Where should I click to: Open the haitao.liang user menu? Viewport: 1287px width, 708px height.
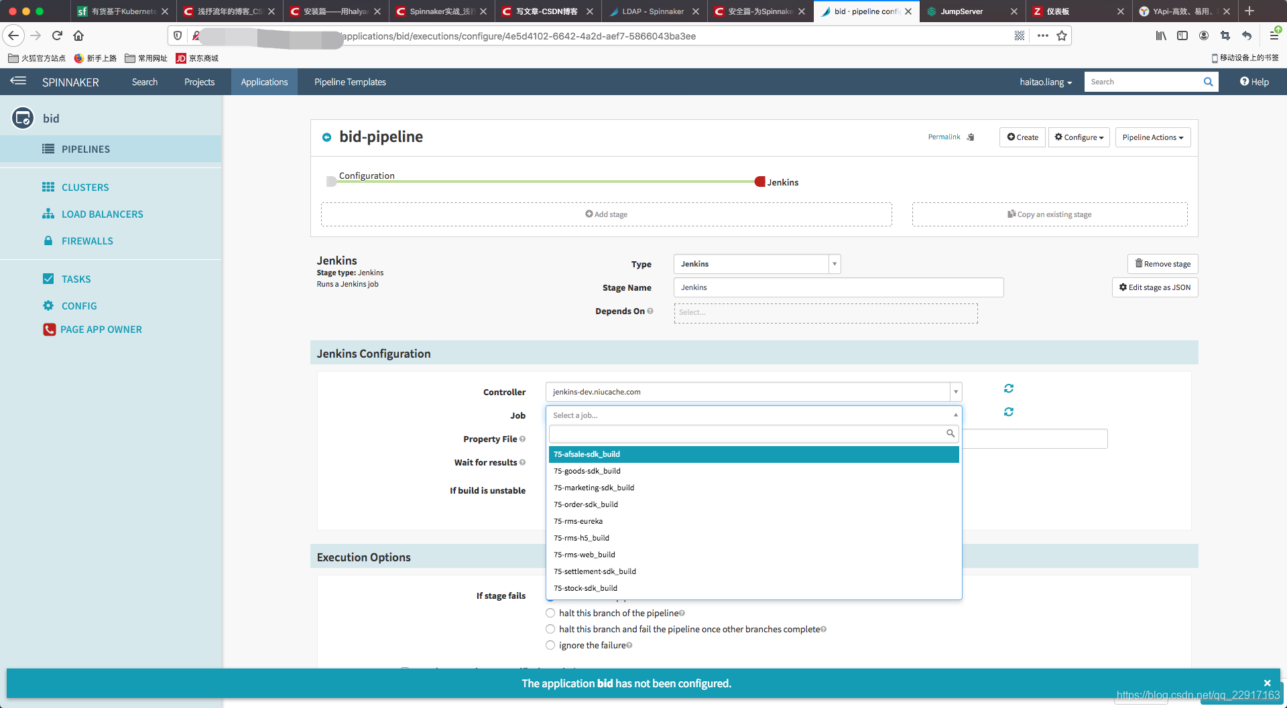[x=1046, y=82]
